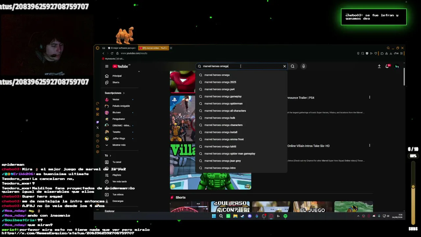421x237 pixels.
Task: Show hidden system tray icons
Action: coord(358,216)
